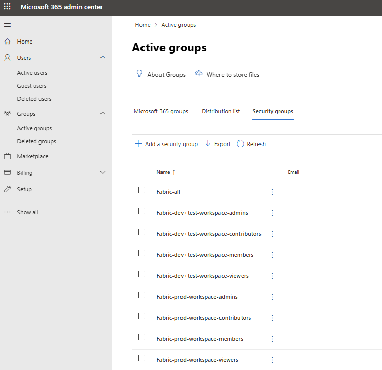This screenshot has height=370, width=382.
Task: Click the Marketplace bag icon
Action: pos(7,156)
